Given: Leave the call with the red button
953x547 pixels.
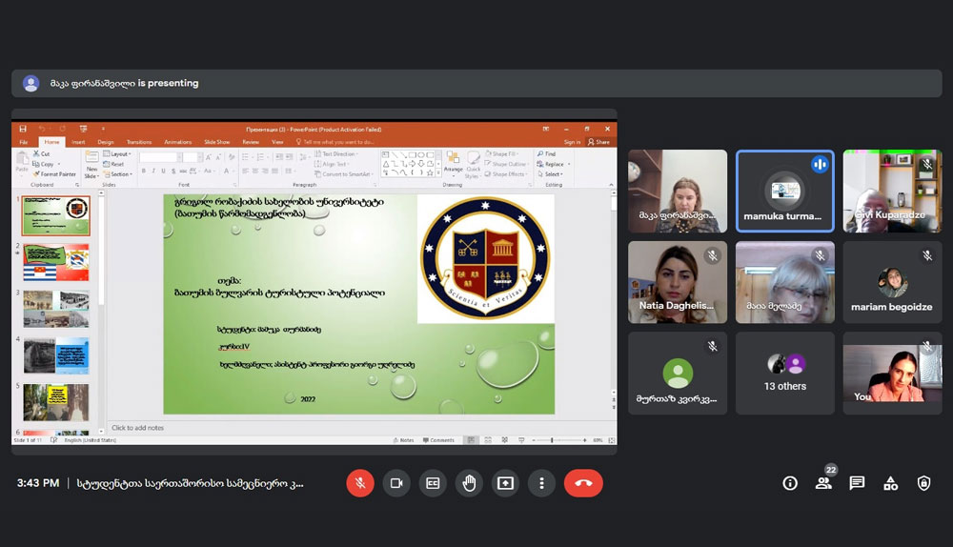Looking at the screenshot, I should (x=583, y=483).
